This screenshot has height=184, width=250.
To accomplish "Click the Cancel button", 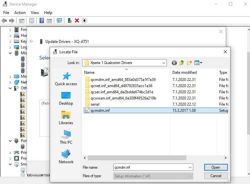I will [x=216, y=176].
